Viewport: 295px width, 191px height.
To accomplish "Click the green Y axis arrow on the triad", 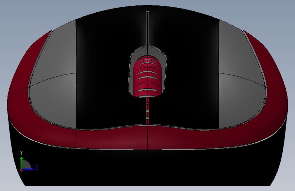I will click(22, 162).
